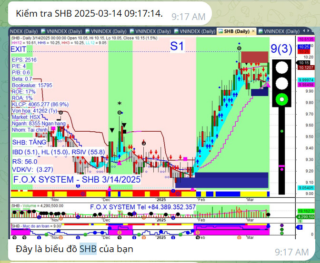Click the 'S1' signal label
The height and width of the screenshot is (263, 320).
coord(177,46)
